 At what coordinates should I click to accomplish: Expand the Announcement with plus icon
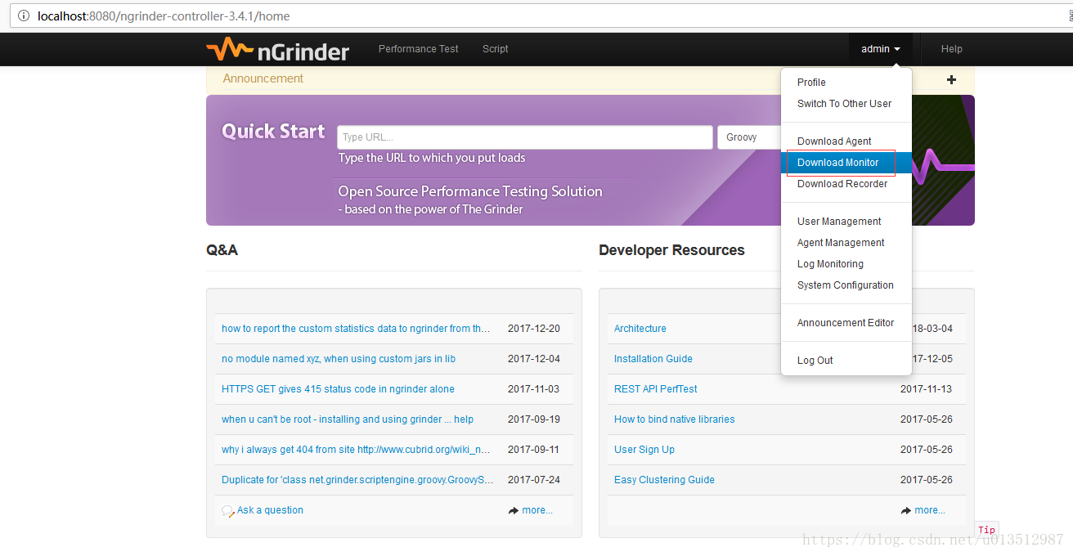[951, 79]
